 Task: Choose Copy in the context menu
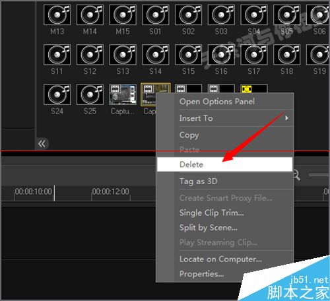(x=225, y=135)
